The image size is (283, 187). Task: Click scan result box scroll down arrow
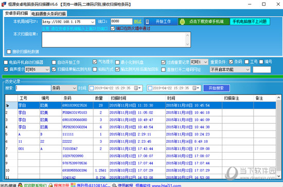click(187, 44)
